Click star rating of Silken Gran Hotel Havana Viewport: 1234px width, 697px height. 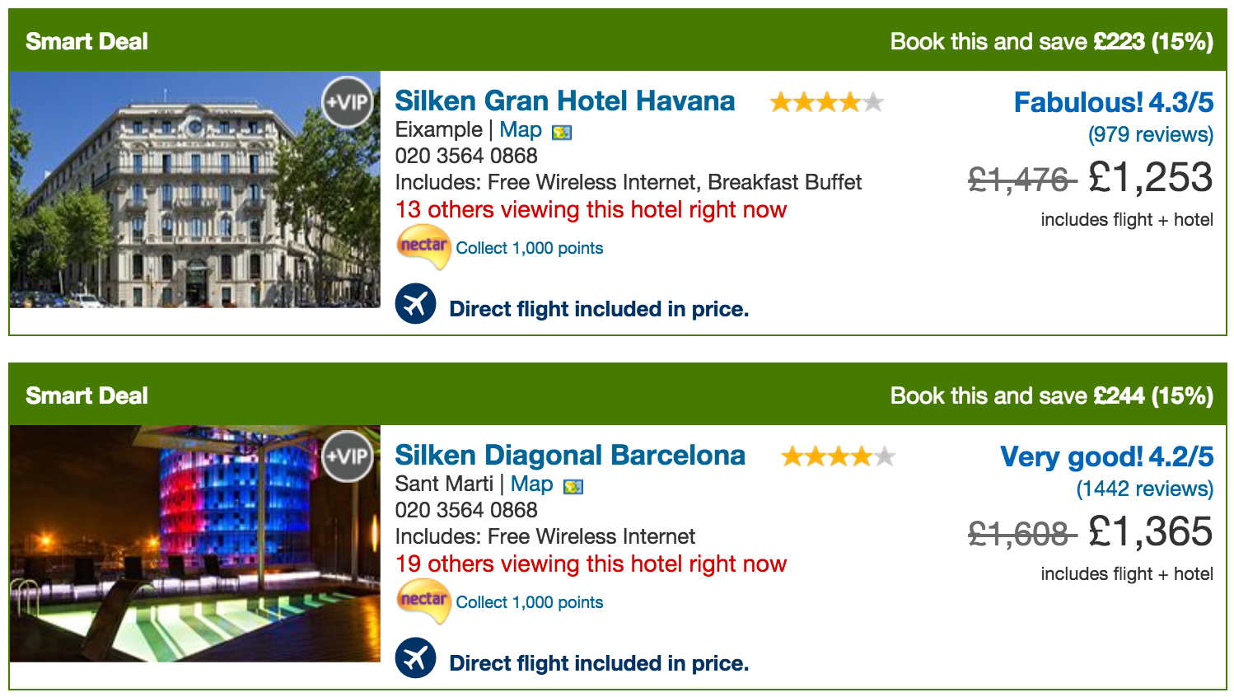point(826,102)
